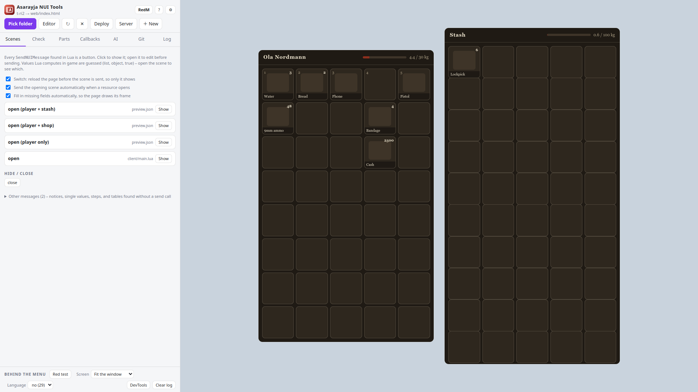Viewport: 698px width, 392px height.
Task: Click the RedM framework button
Action: (x=144, y=10)
